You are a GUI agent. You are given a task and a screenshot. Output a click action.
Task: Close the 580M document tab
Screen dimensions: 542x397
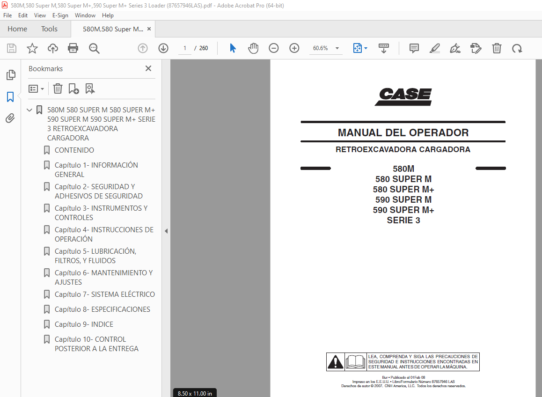pyautogui.click(x=149, y=29)
